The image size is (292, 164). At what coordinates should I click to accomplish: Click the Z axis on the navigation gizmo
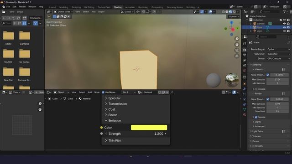(231, 22)
